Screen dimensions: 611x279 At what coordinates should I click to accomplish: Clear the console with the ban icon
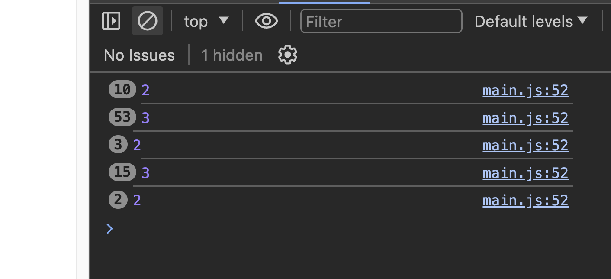148,21
